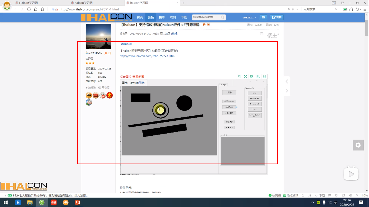This screenshot has height=207, width=369.
Task: Share the image via the share icon
Action: pos(258,76)
